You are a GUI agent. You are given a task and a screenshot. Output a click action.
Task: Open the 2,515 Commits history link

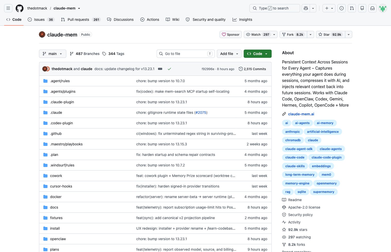coord(252,69)
